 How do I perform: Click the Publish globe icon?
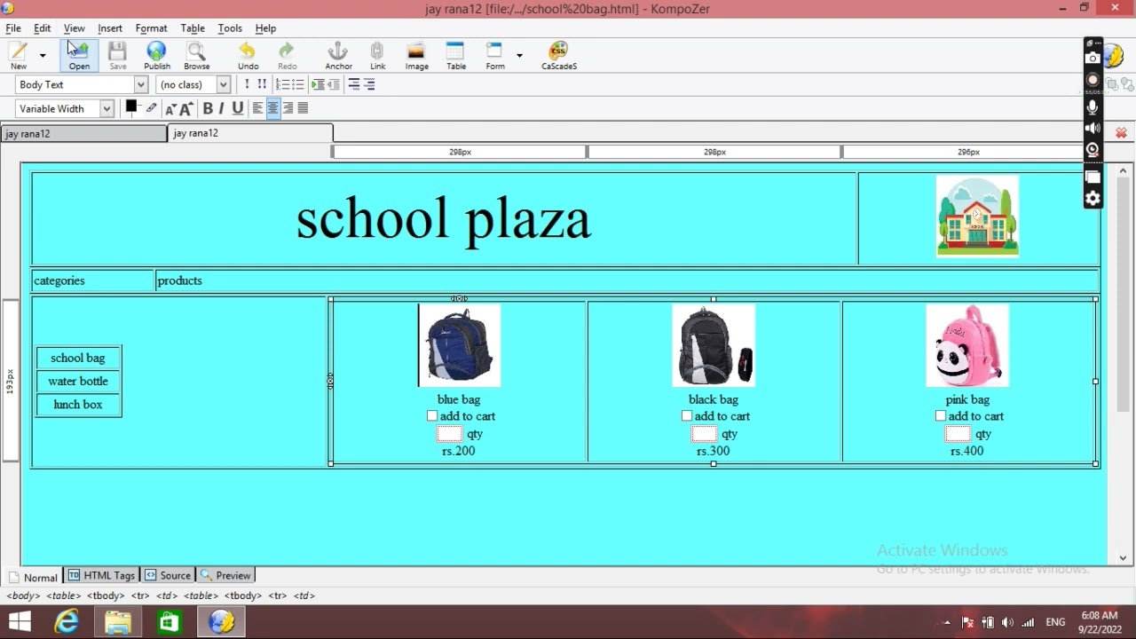[x=157, y=55]
